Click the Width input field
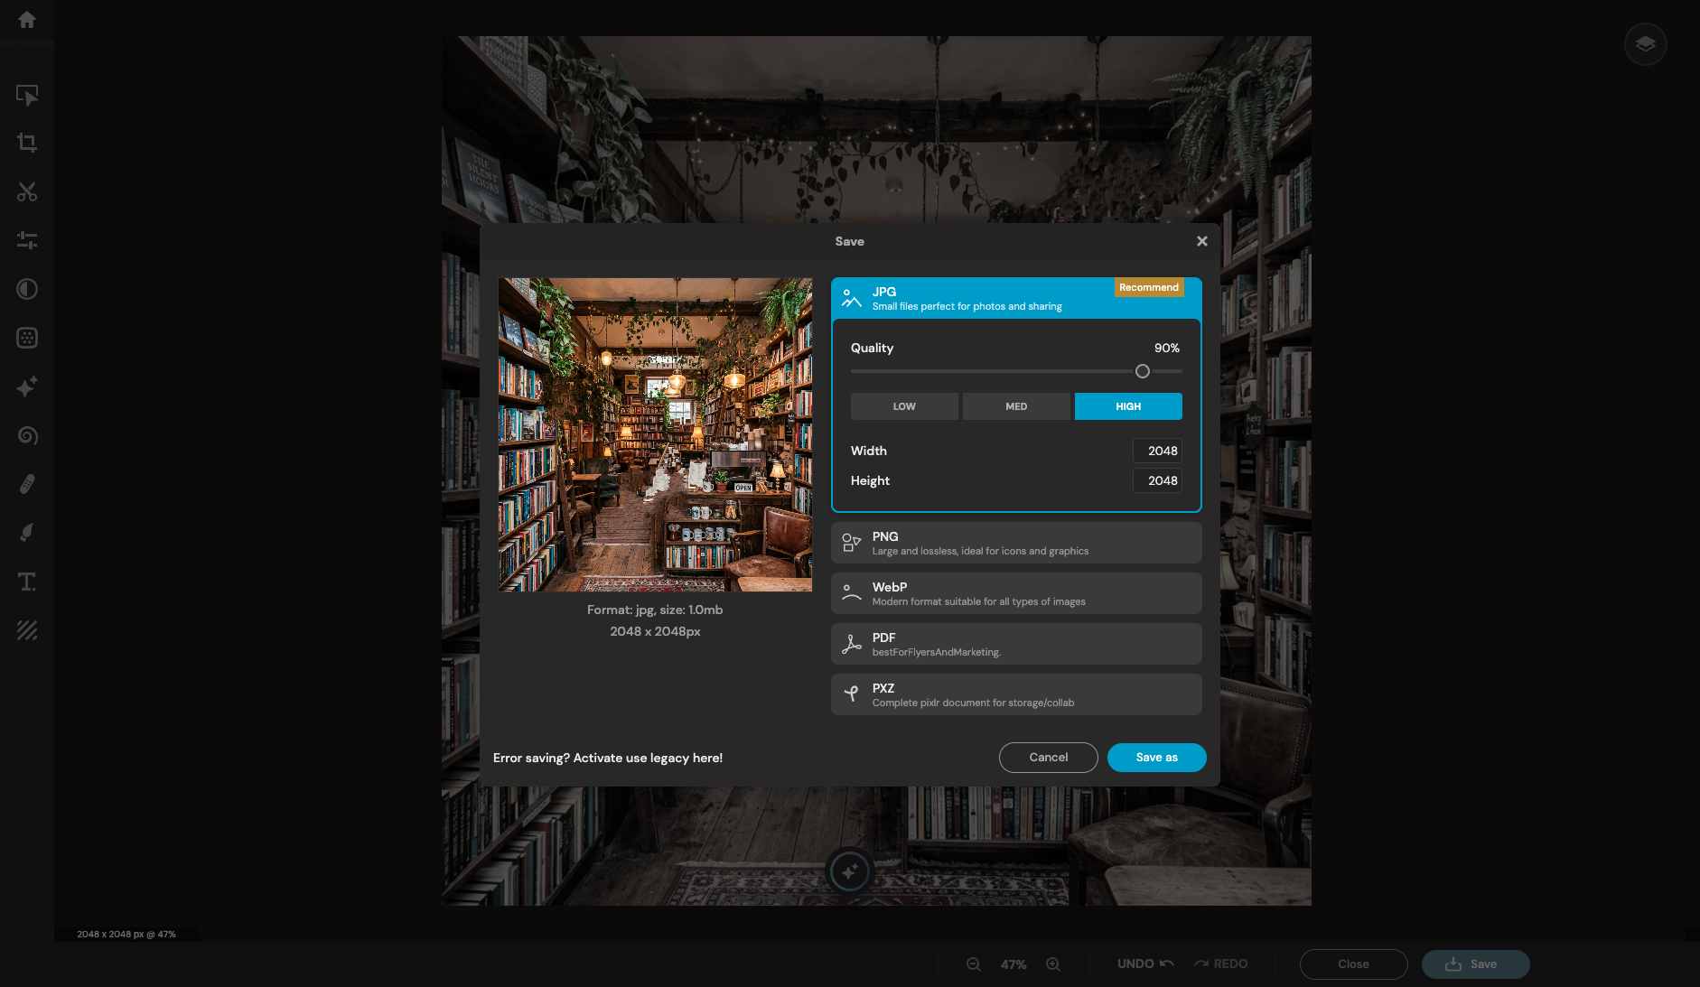Image resolution: width=1700 pixels, height=987 pixels. pyautogui.click(x=1157, y=451)
